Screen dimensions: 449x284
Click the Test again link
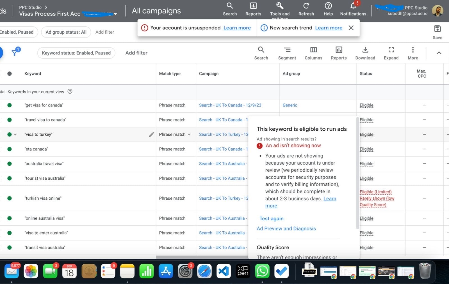click(271, 219)
